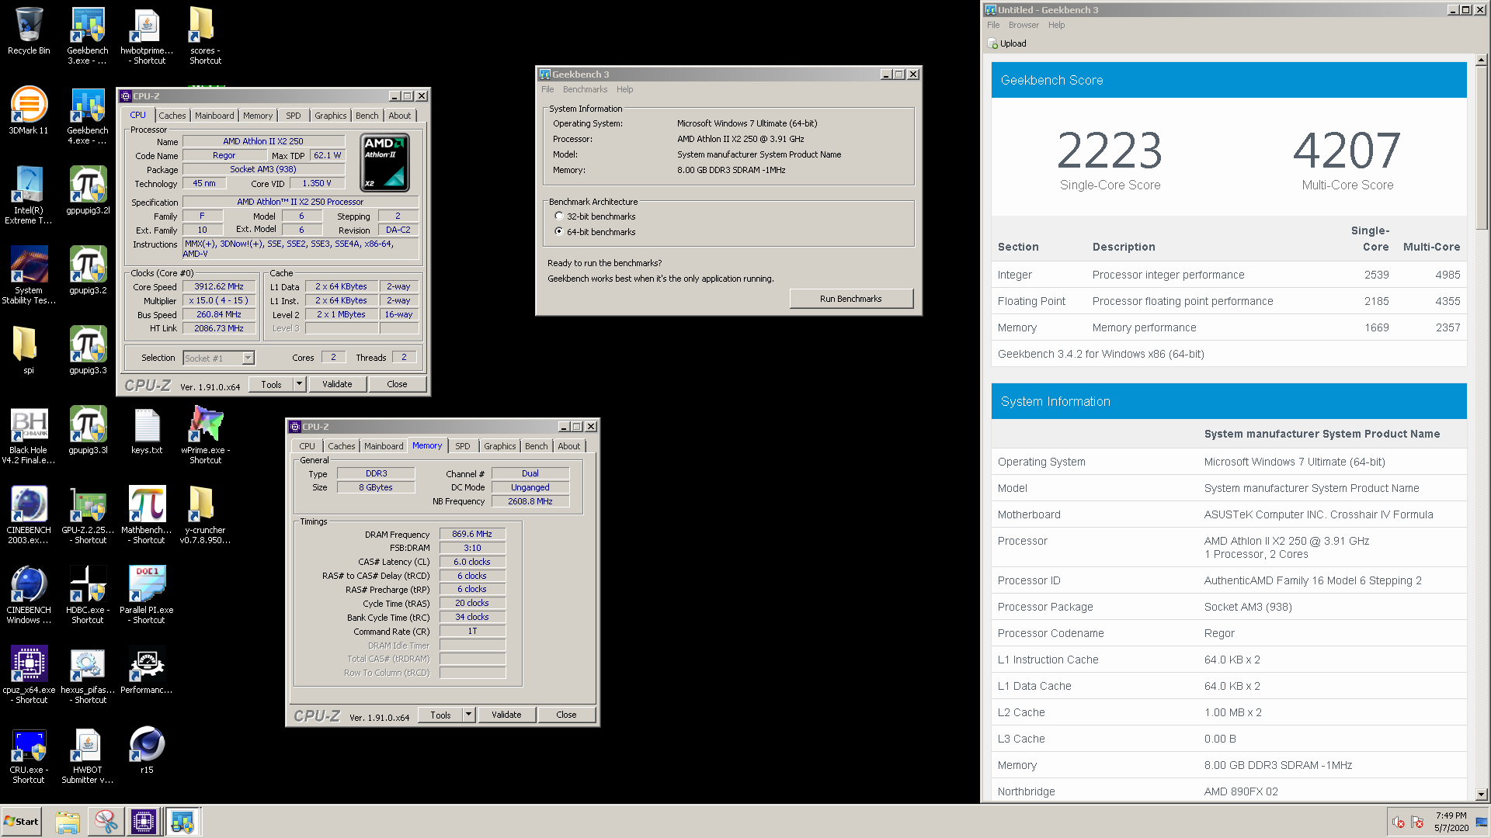
Task: Click Validate in the CPU-Z CPU window
Action: pos(337,384)
